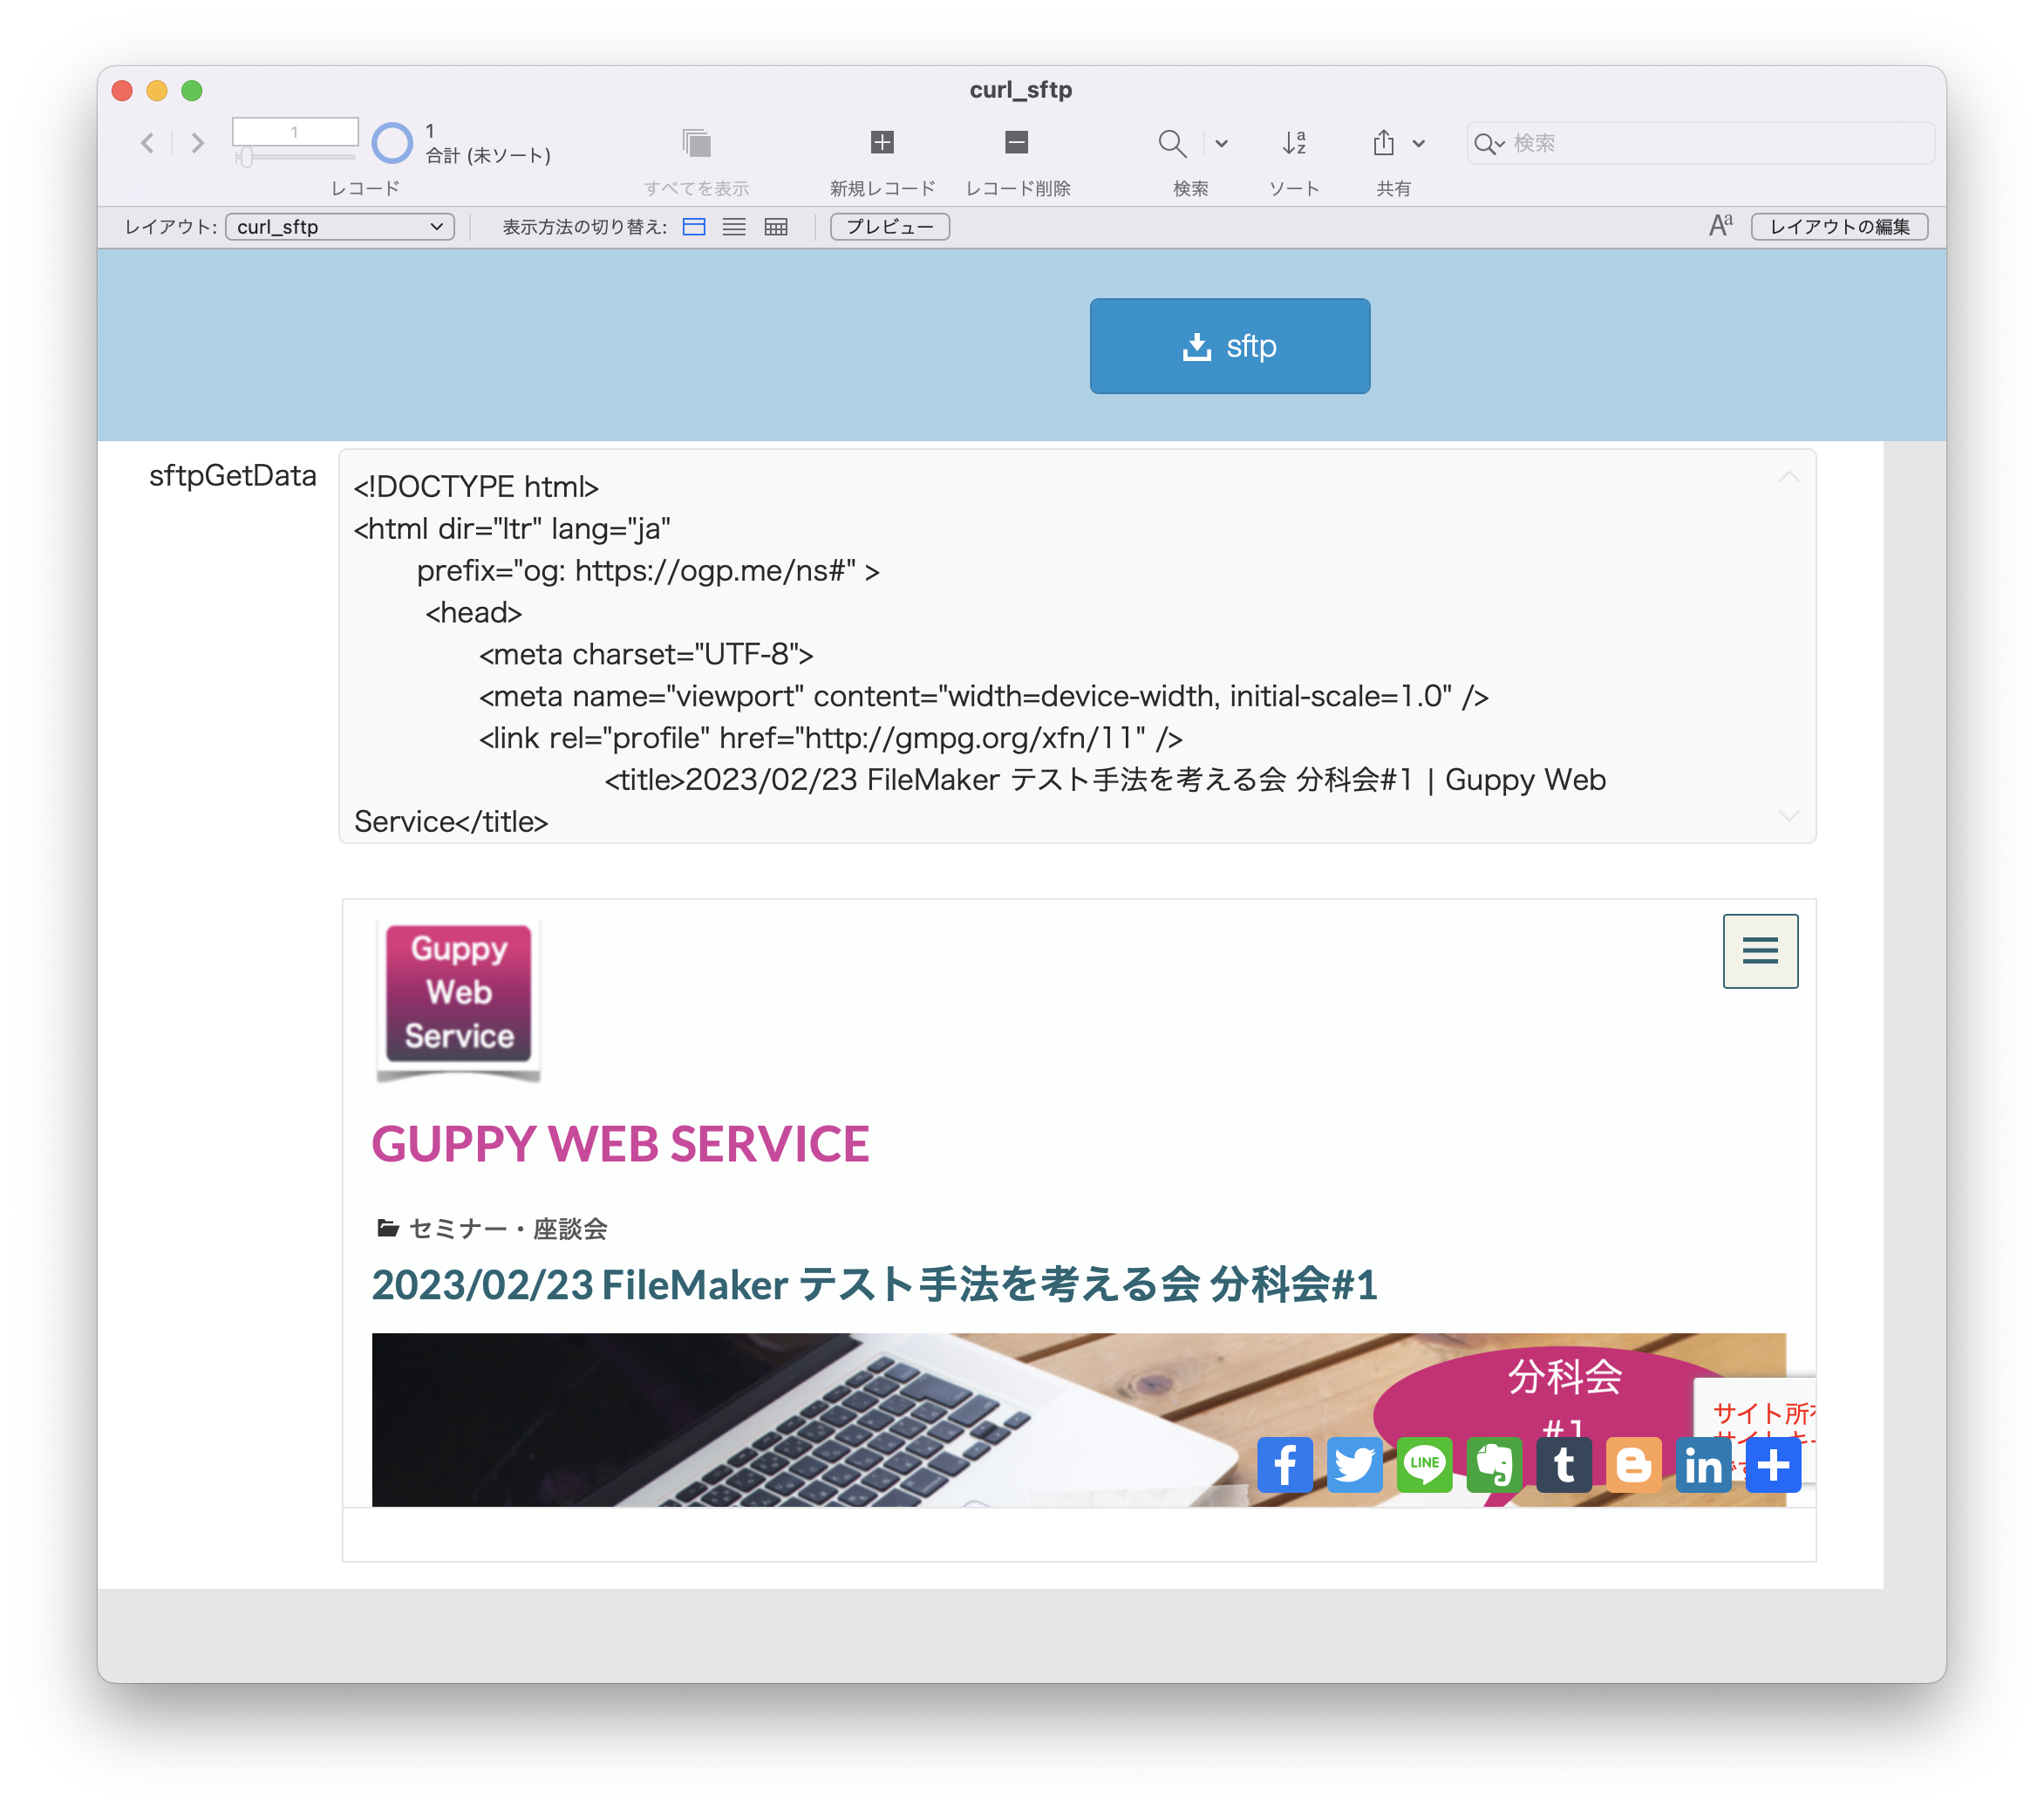Viewport: 2044px width, 1812px height.
Task: Click すべてを表示 to show all records
Action: point(695,143)
